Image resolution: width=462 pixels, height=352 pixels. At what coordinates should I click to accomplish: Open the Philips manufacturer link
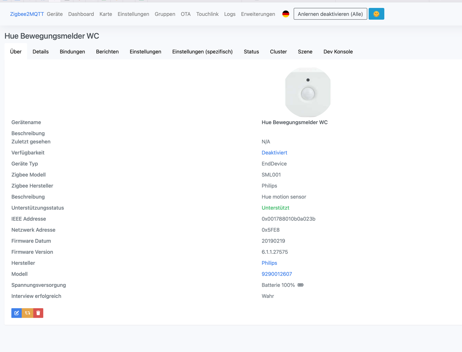tap(269, 263)
